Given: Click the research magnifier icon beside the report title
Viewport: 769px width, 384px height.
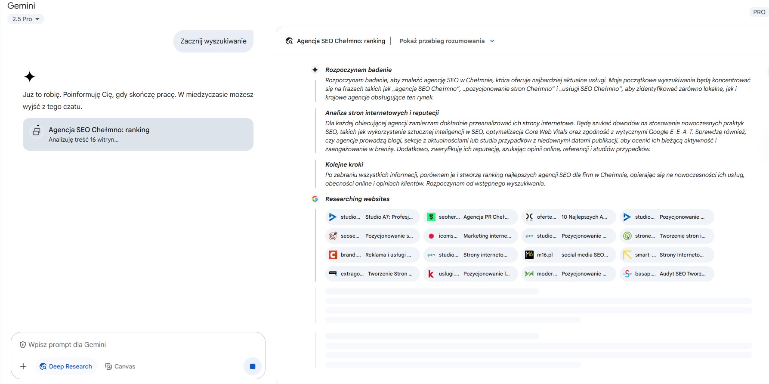Looking at the screenshot, I should coord(289,41).
